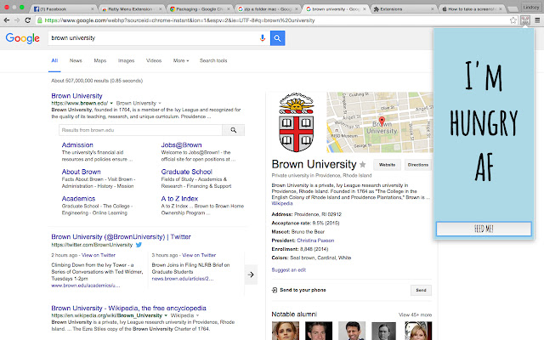Screen dimensions: 544x340
Task: Switch to the Images search tab
Action: point(127,60)
